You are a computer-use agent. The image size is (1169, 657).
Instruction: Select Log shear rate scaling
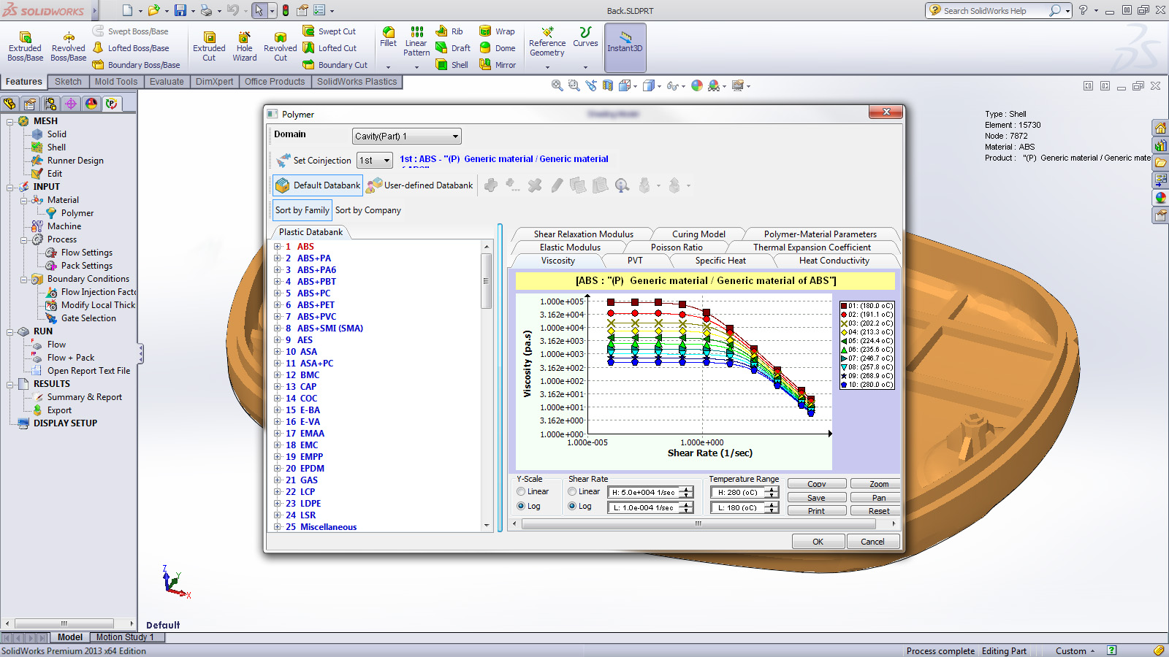(572, 506)
